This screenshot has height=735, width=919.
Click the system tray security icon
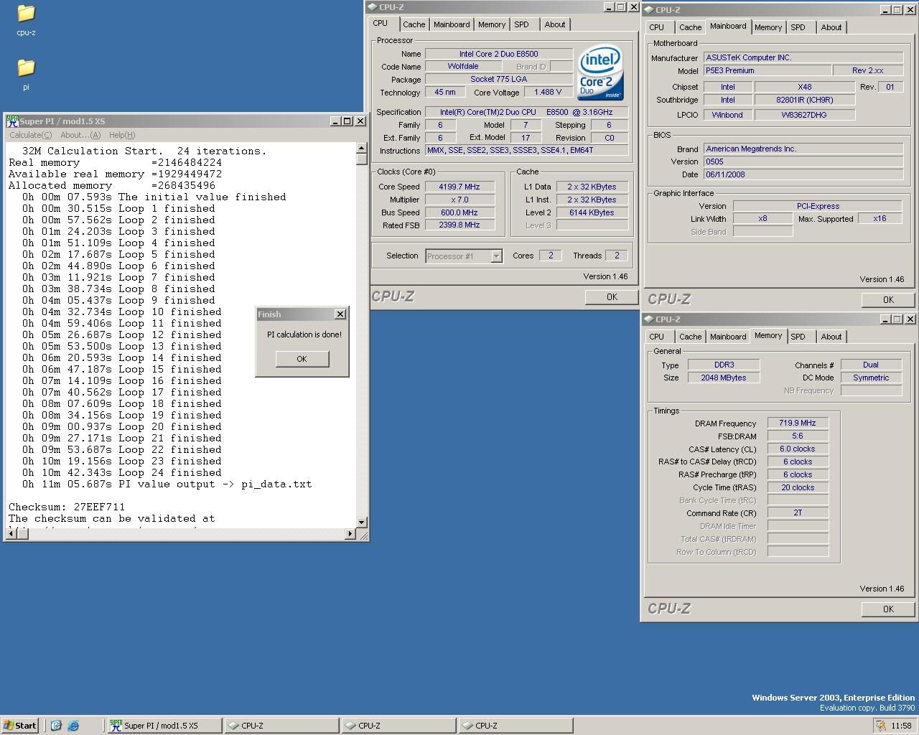point(880,726)
